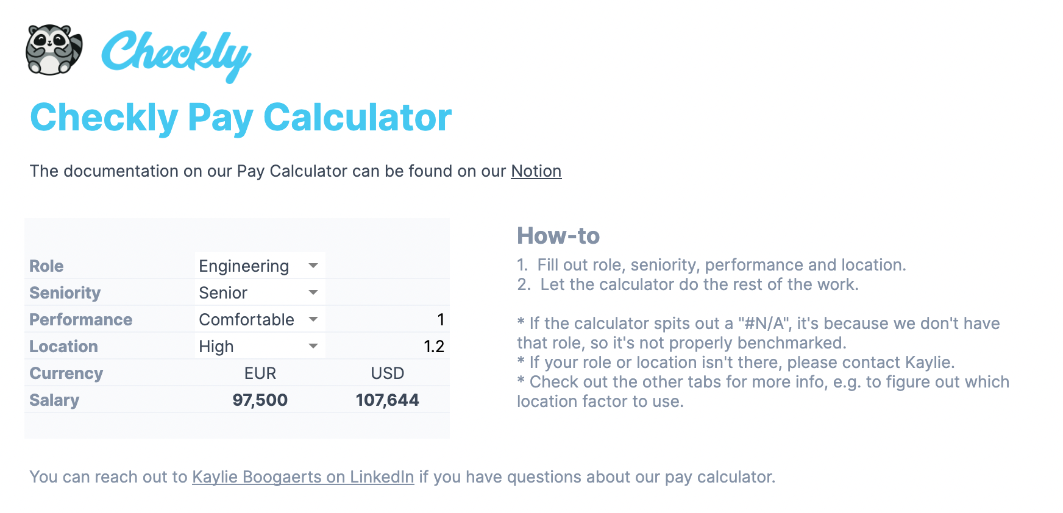The height and width of the screenshot is (513, 1063).
Task: Click the High location value
Action: [x=216, y=347]
